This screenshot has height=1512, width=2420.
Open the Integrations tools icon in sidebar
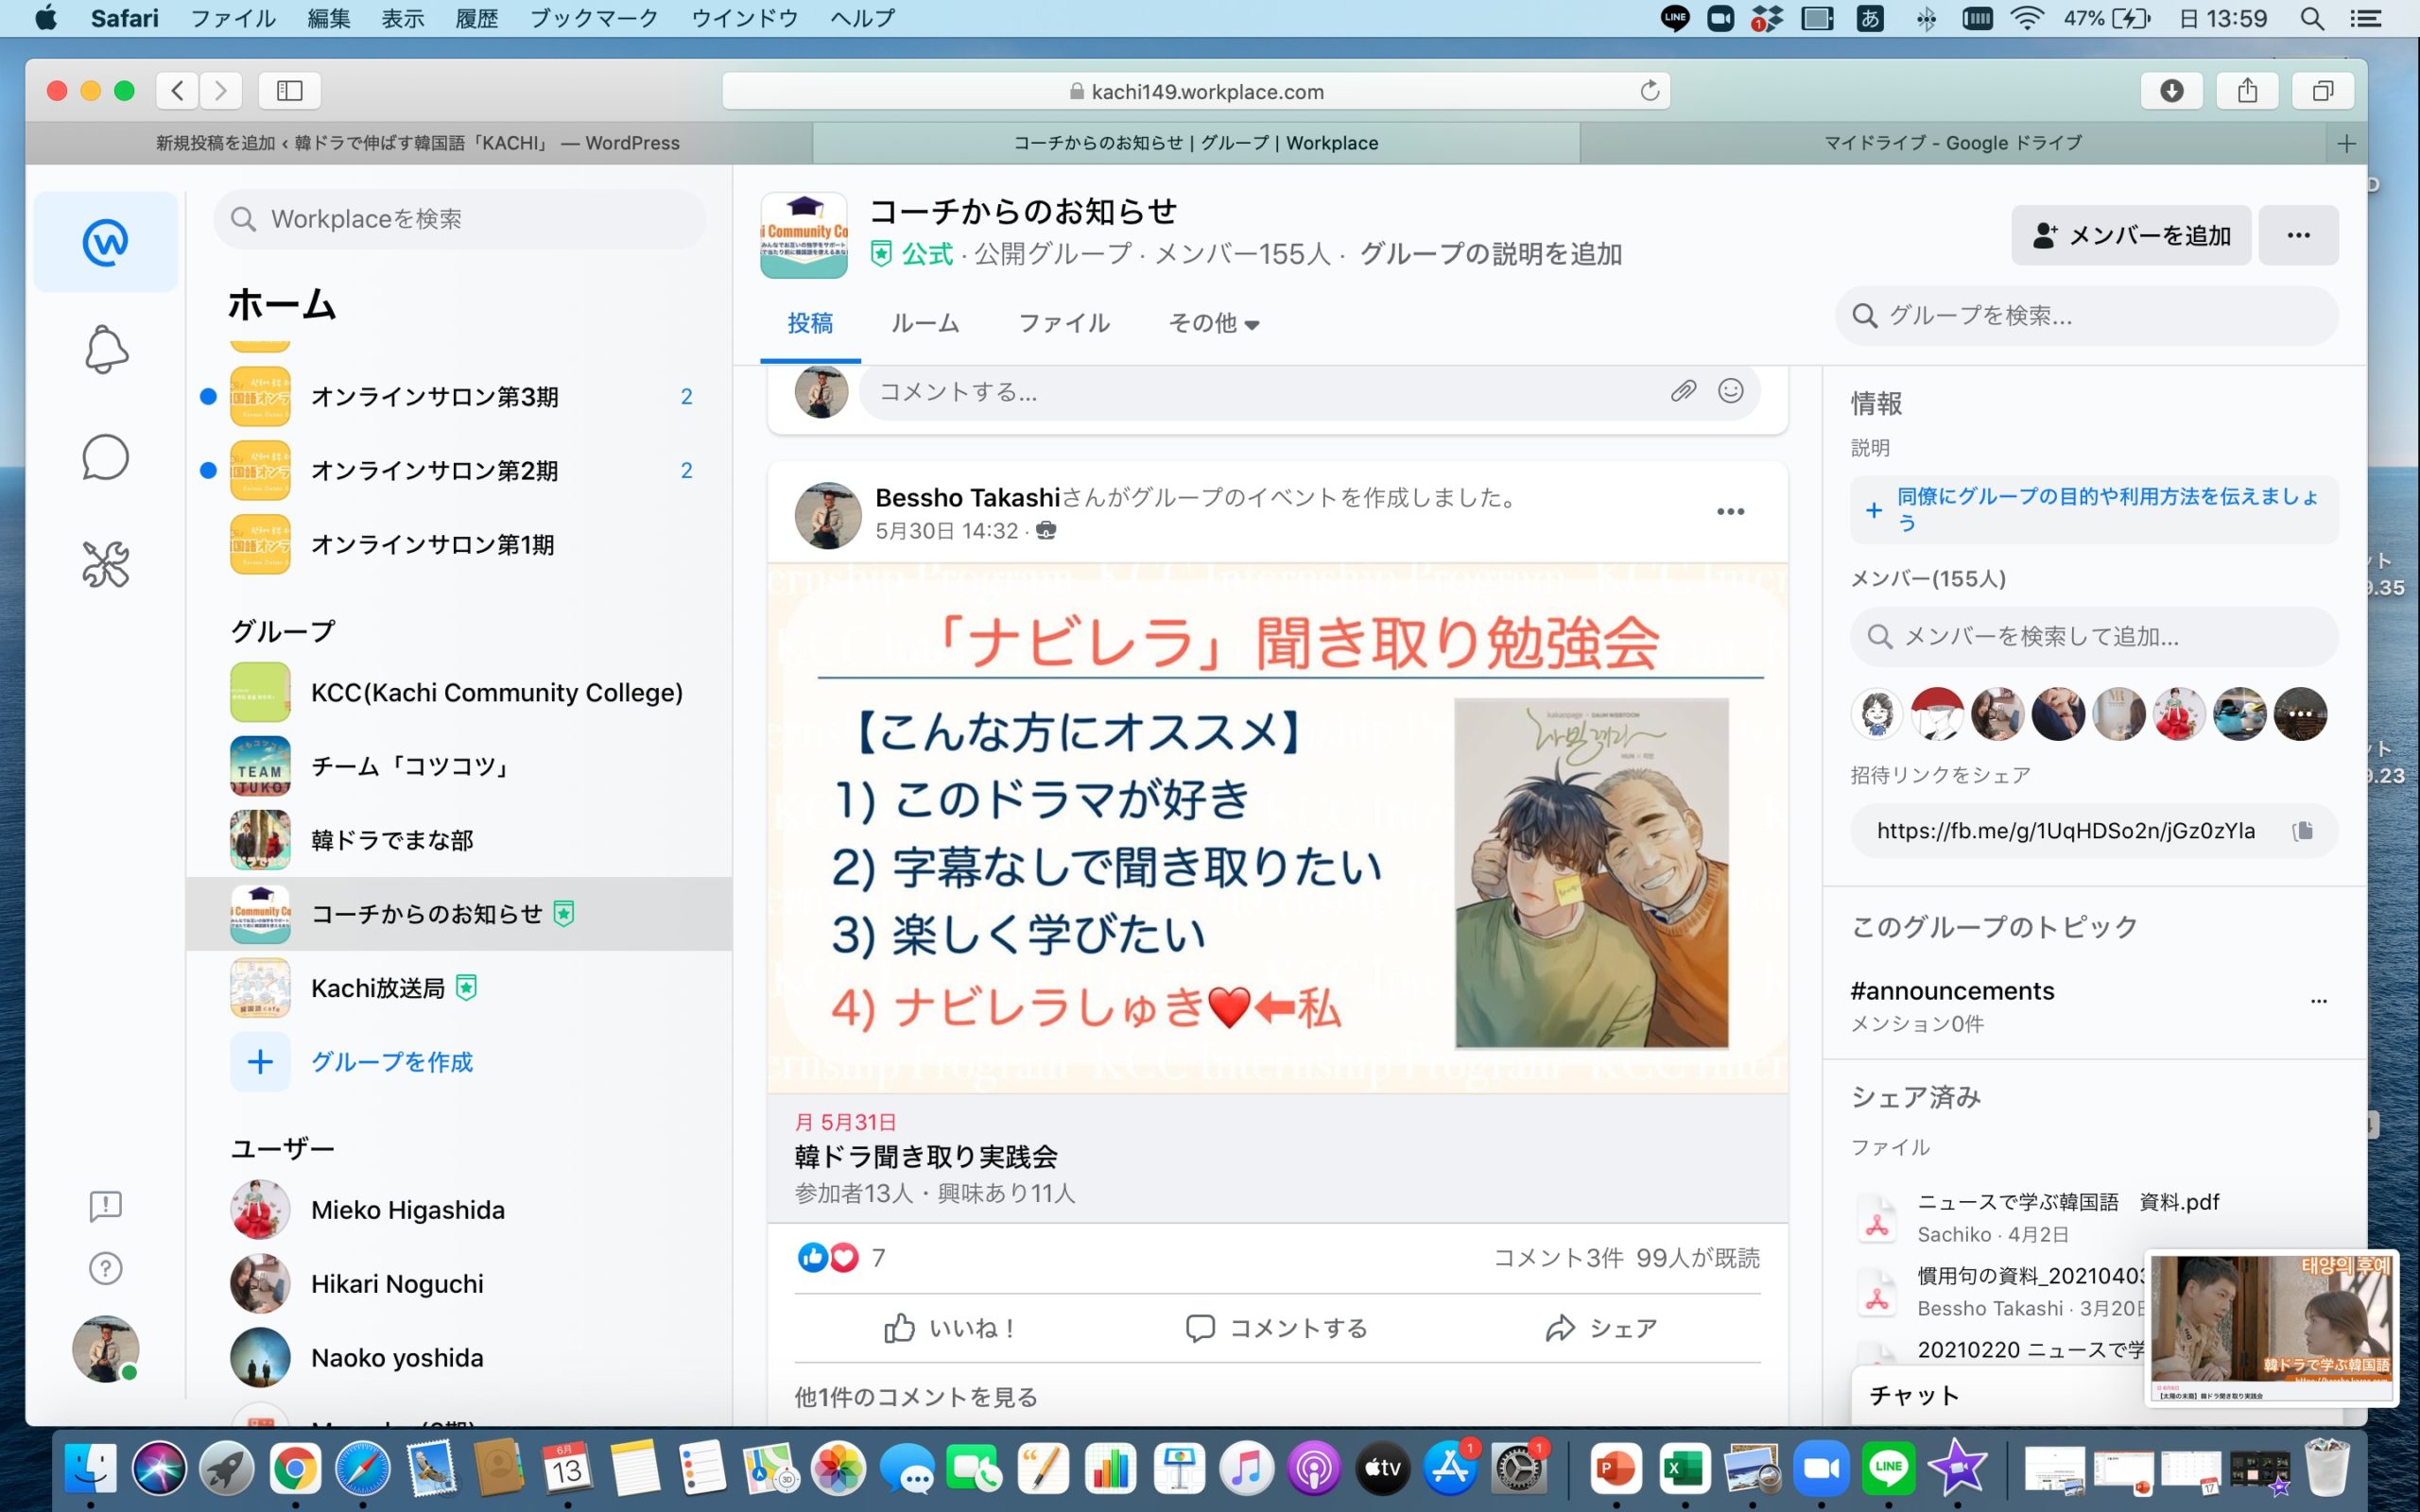click(x=105, y=565)
